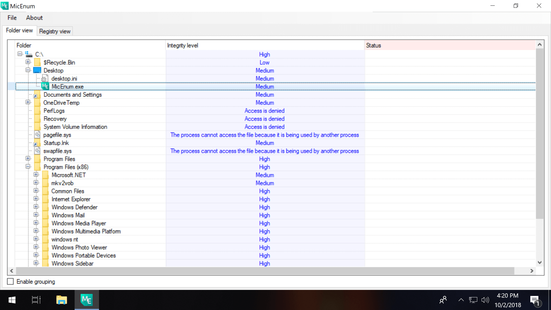
Task: Expand the Windows Defender folder node
Action: tap(36, 207)
